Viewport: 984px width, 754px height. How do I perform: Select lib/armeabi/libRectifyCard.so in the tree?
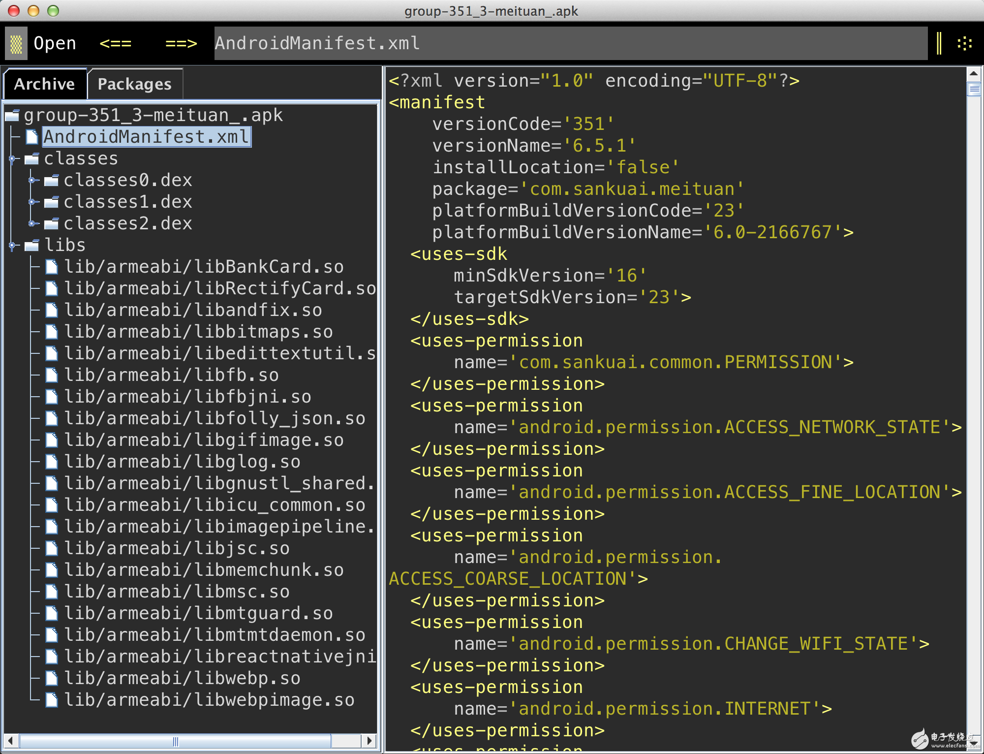pyautogui.click(x=220, y=288)
